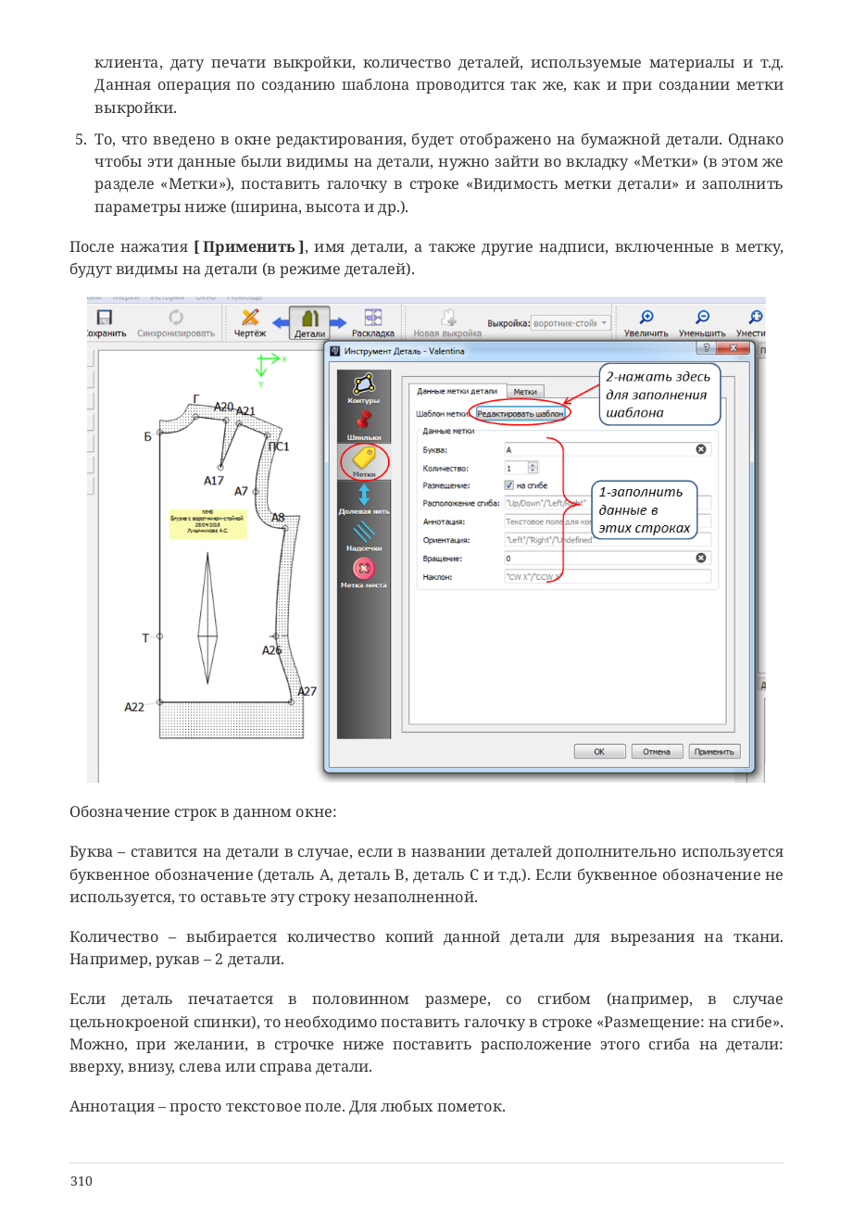853x1206 pixels.
Task: Click the Отмена cancel button
Action: click(x=657, y=751)
